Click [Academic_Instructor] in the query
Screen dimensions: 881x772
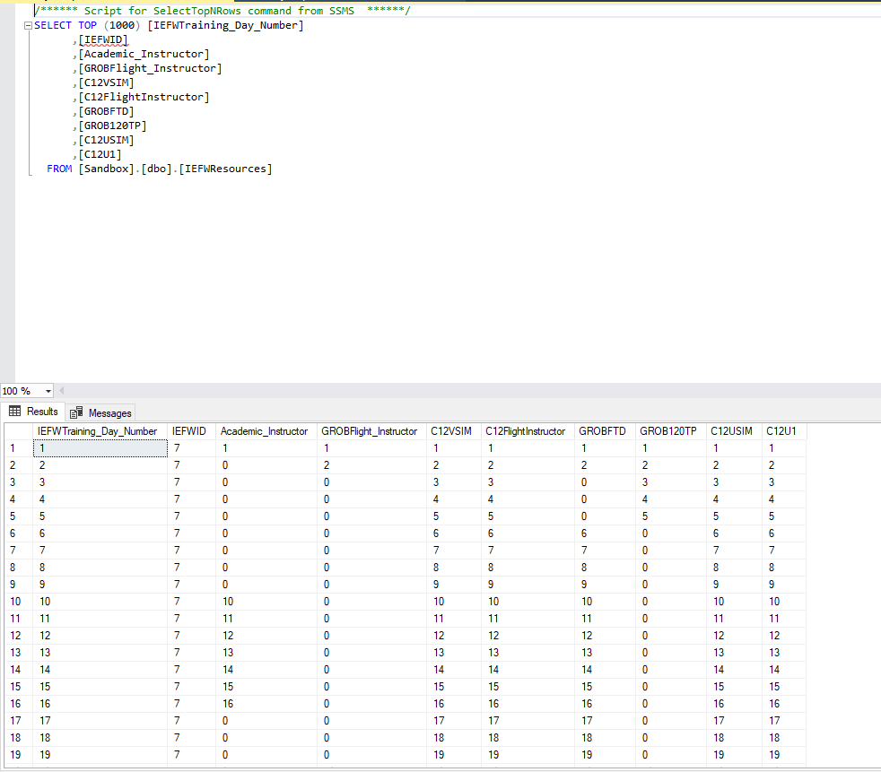tap(144, 54)
